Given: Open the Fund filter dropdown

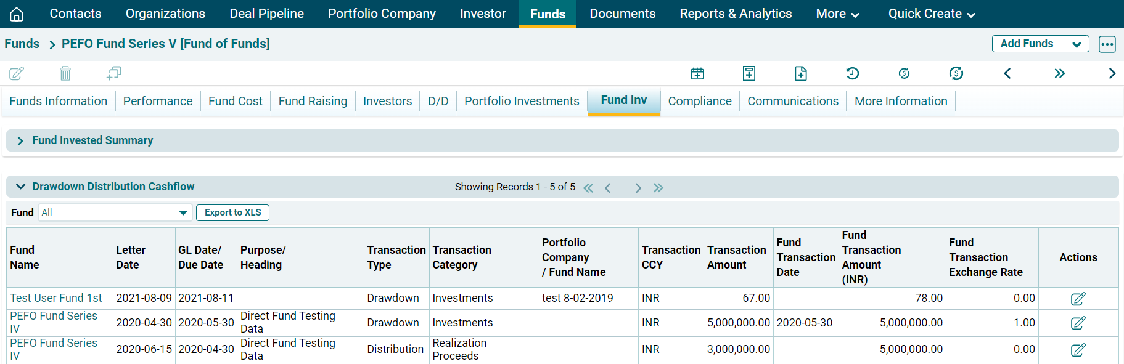Looking at the screenshot, I should 183,213.
